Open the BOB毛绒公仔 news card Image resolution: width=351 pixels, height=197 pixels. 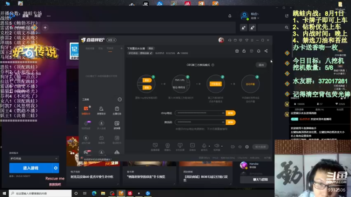pyautogui.click(x=206, y=174)
